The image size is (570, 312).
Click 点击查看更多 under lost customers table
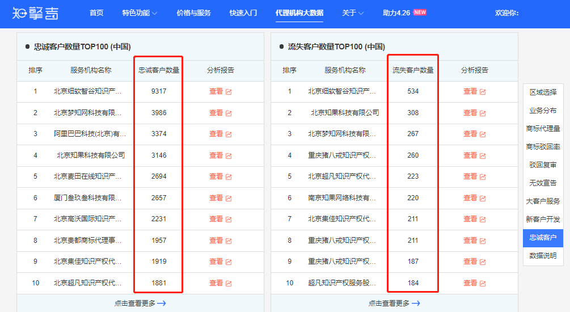click(394, 303)
